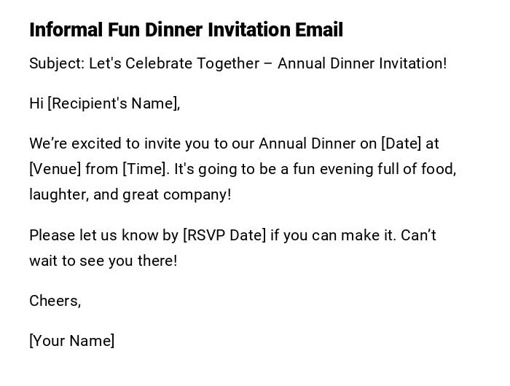Click the word "Can't" in the RSVP paragraph
The width and height of the screenshot is (510, 386).
point(419,235)
